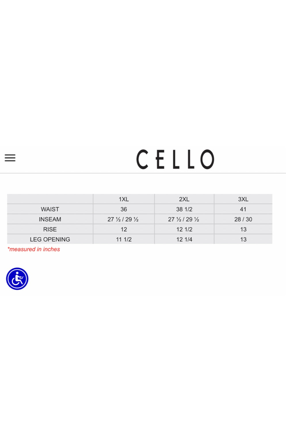Open the blue accessibility widget
The height and width of the screenshot is (430, 286).
click(x=17, y=279)
